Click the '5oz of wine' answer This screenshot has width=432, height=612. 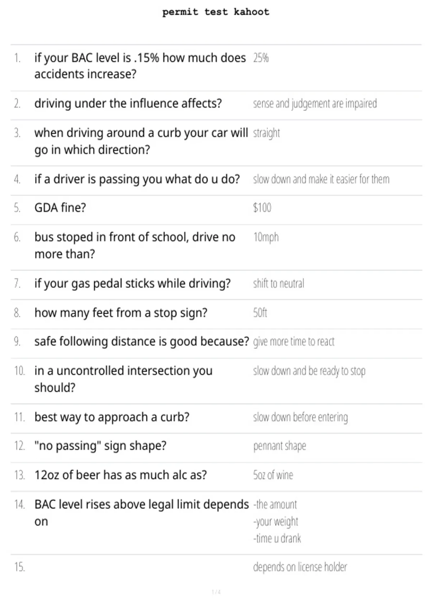[273, 475]
